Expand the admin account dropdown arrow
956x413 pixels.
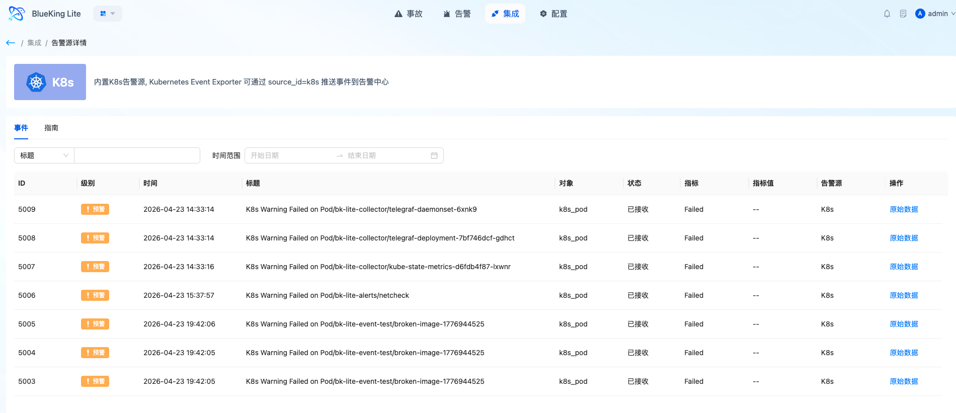point(953,14)
